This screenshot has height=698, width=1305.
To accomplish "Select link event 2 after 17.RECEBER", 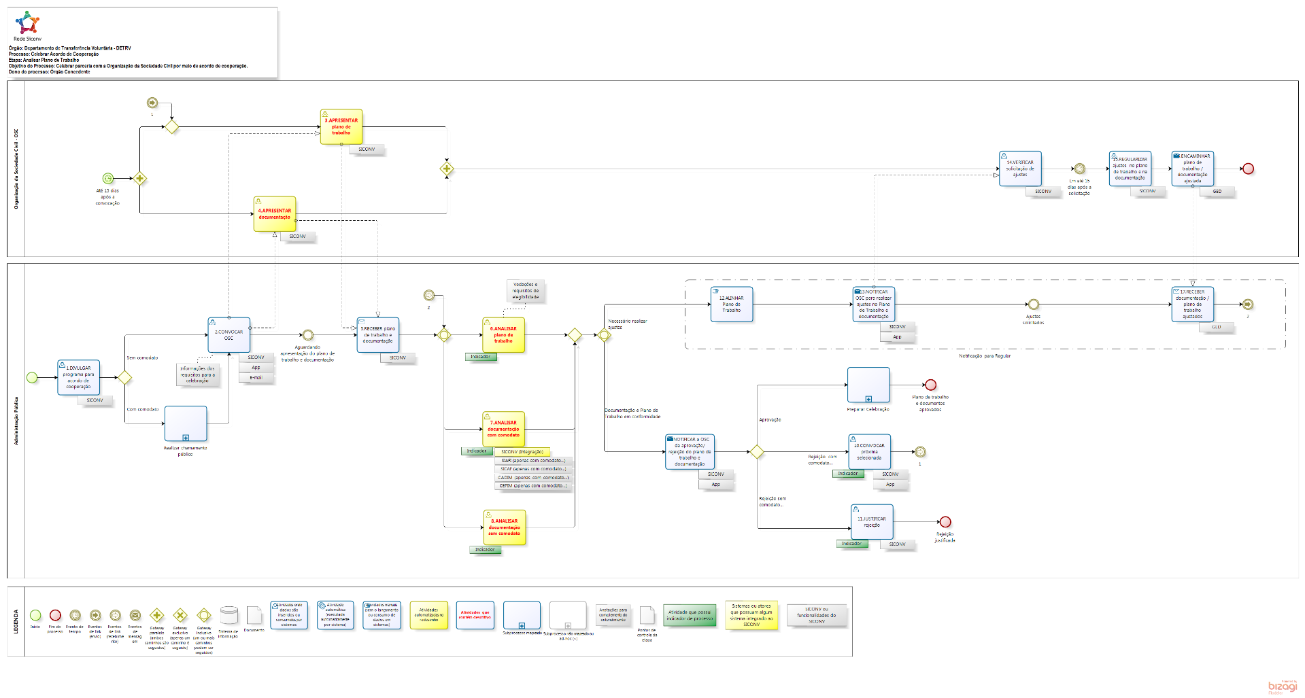I will [x=1247, y=304].
